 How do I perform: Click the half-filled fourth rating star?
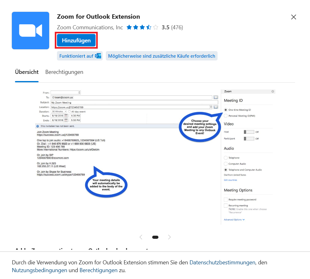pyautogui.click(x=149, y=27)
